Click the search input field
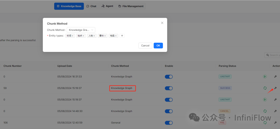 (x=274, y=55)
